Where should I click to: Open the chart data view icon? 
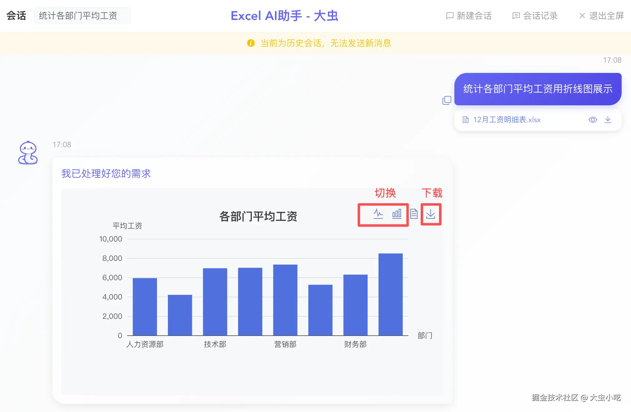[x=414, y=214]
